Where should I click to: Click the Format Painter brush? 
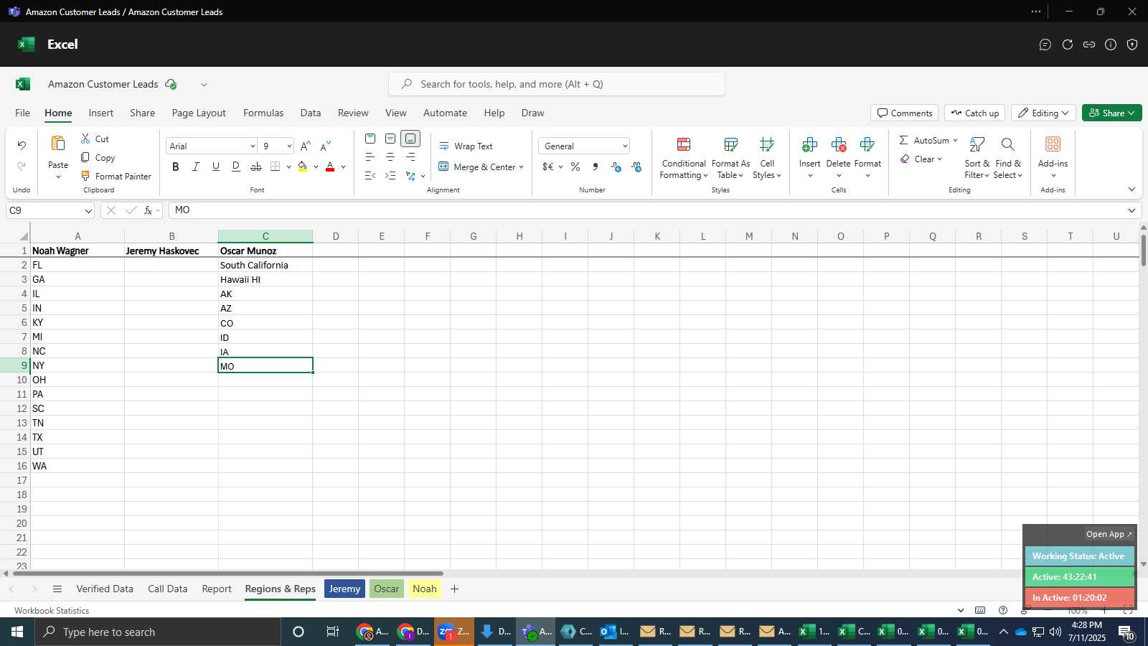(x=85, y=176)
